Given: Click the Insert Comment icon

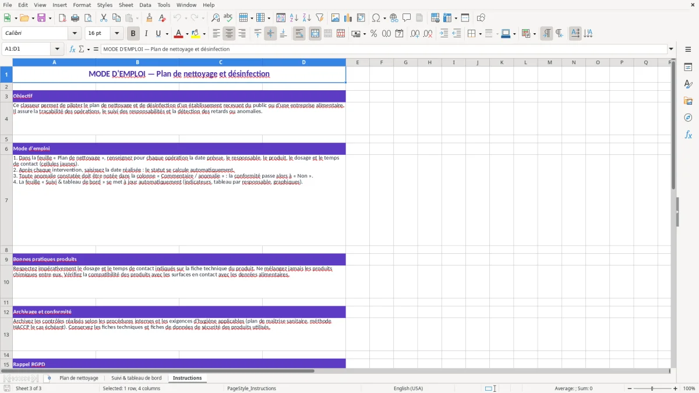Looking at the screenshot, I should coord(407,18).
